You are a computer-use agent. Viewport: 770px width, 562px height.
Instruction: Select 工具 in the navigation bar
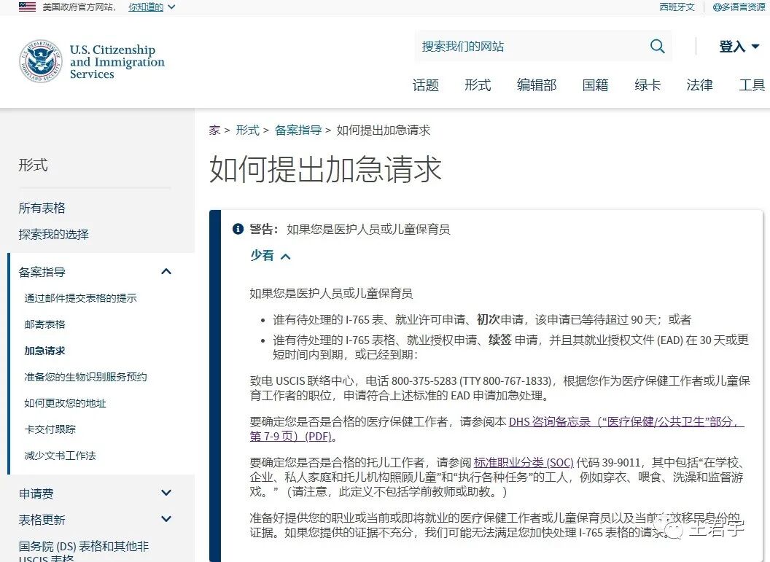(752, 85)
